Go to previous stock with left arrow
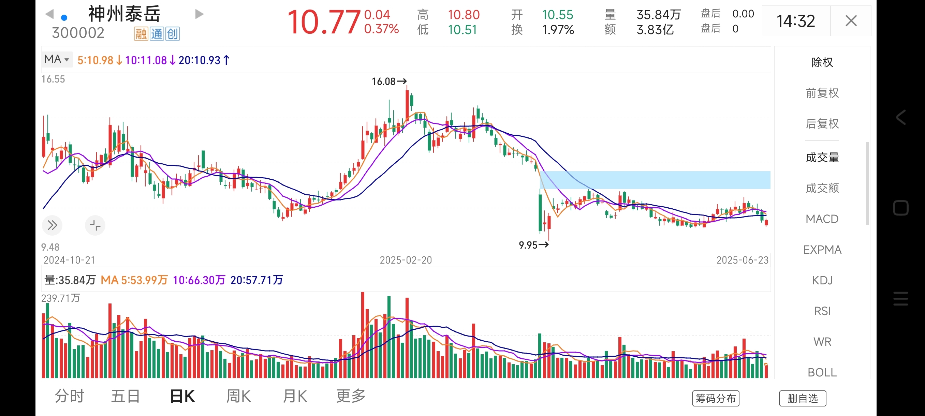The image size is (925, 416). point(49,14)
